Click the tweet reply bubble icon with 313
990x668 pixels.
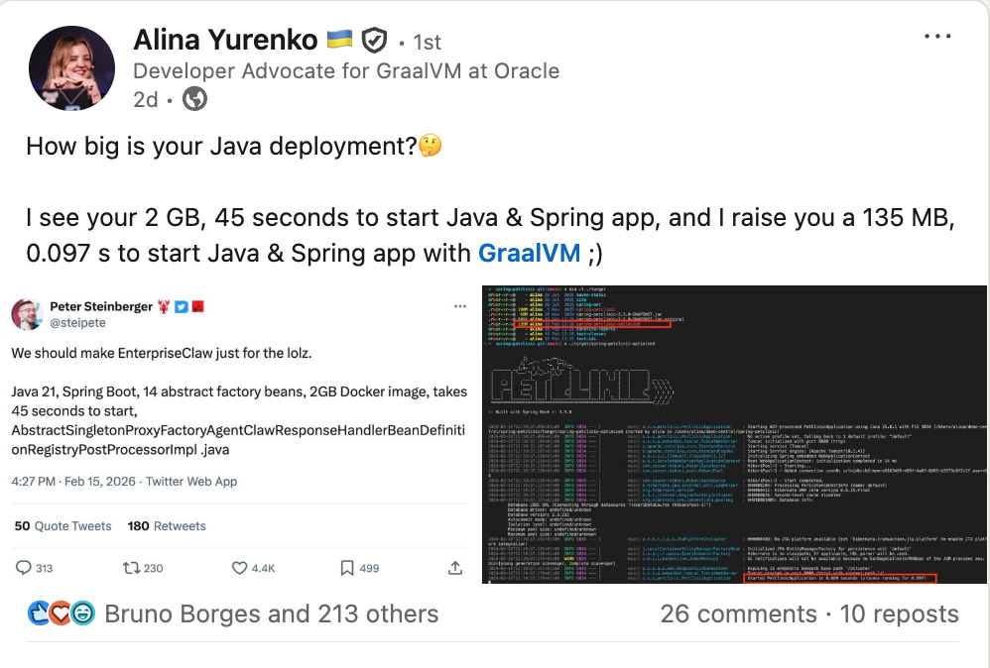[x=24, y=568]
